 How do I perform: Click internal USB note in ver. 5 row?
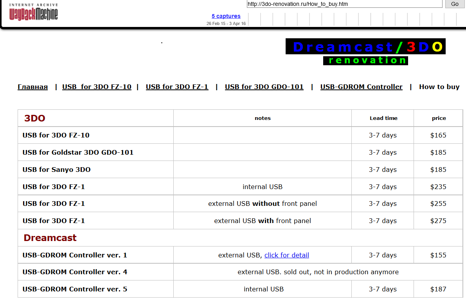click(x=264, y=289)
